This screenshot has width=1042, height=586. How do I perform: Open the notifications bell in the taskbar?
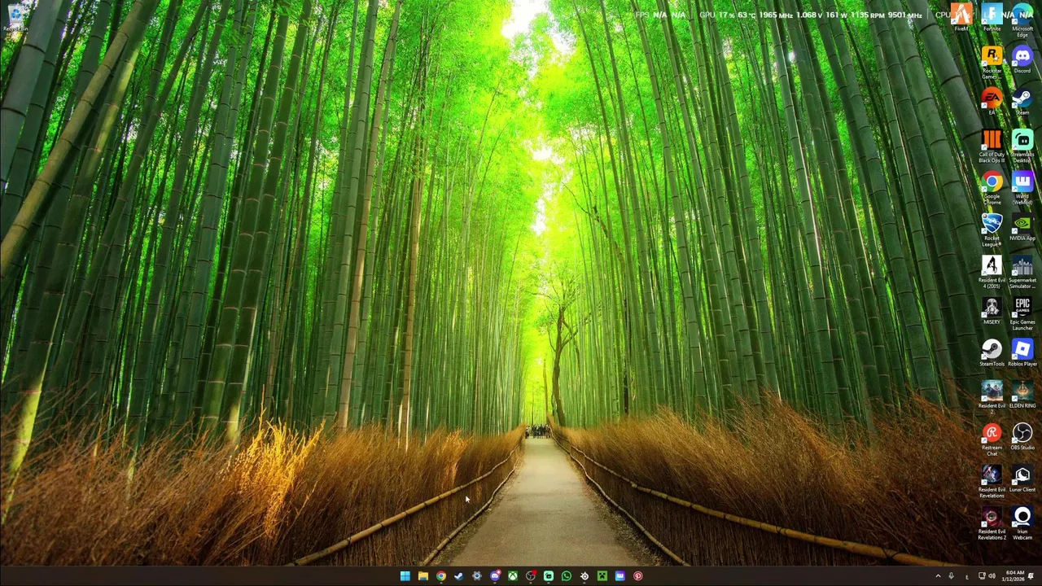tap(1032, 576)
